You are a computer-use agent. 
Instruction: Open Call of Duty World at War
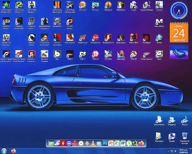click(x=70, y=7)
